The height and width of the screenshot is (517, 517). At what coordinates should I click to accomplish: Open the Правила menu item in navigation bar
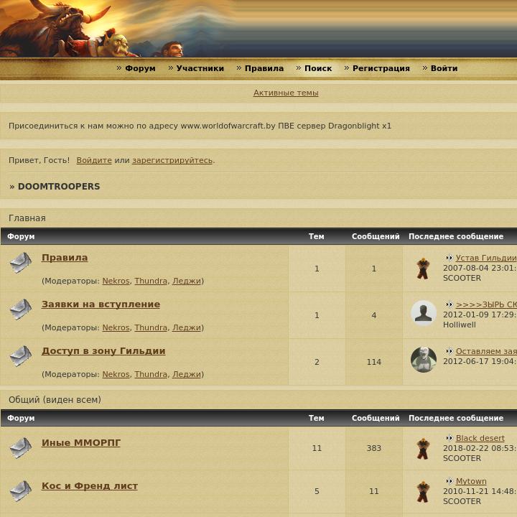(x=264, y=68)
